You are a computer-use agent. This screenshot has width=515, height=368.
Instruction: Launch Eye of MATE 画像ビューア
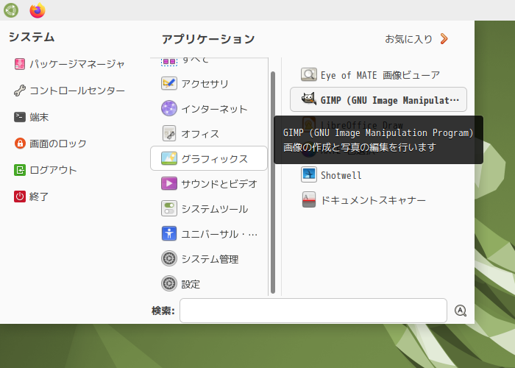[x=378, y=74]
